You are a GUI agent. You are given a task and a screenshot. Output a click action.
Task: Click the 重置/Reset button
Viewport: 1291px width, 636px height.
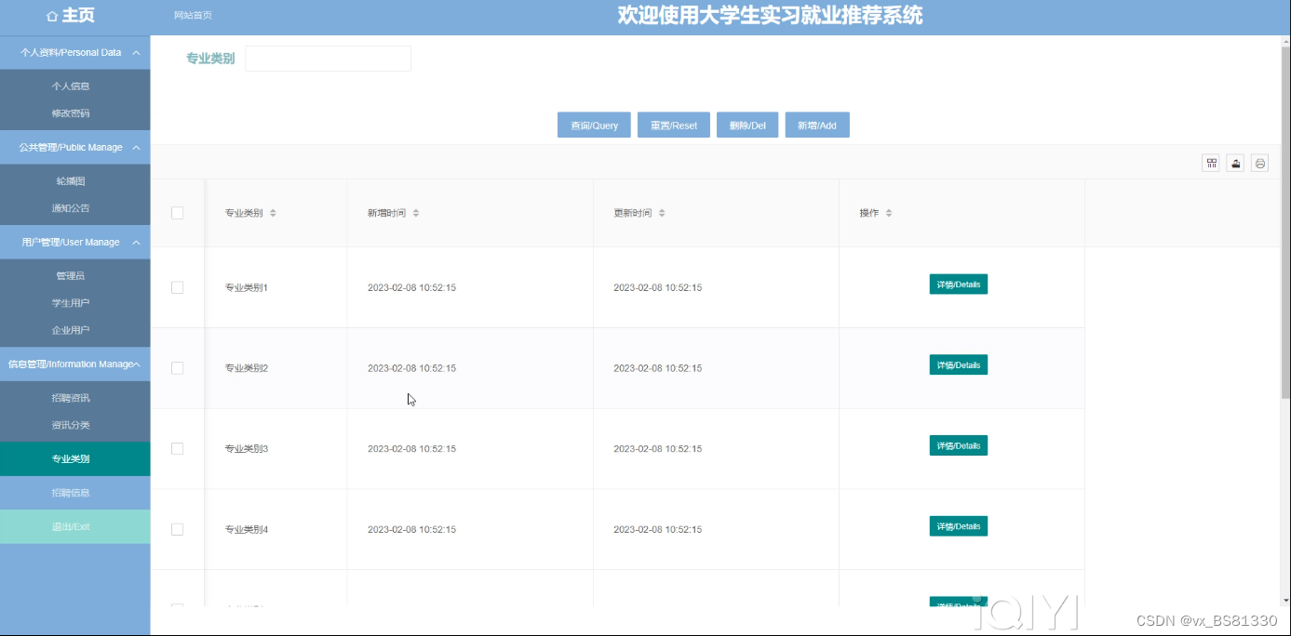pyautogui.click(x=674, y=125)
